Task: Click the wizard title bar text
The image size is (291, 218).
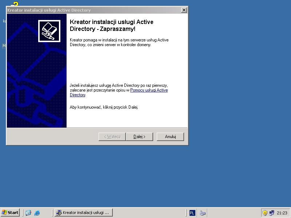Action: tap(49, 10)
